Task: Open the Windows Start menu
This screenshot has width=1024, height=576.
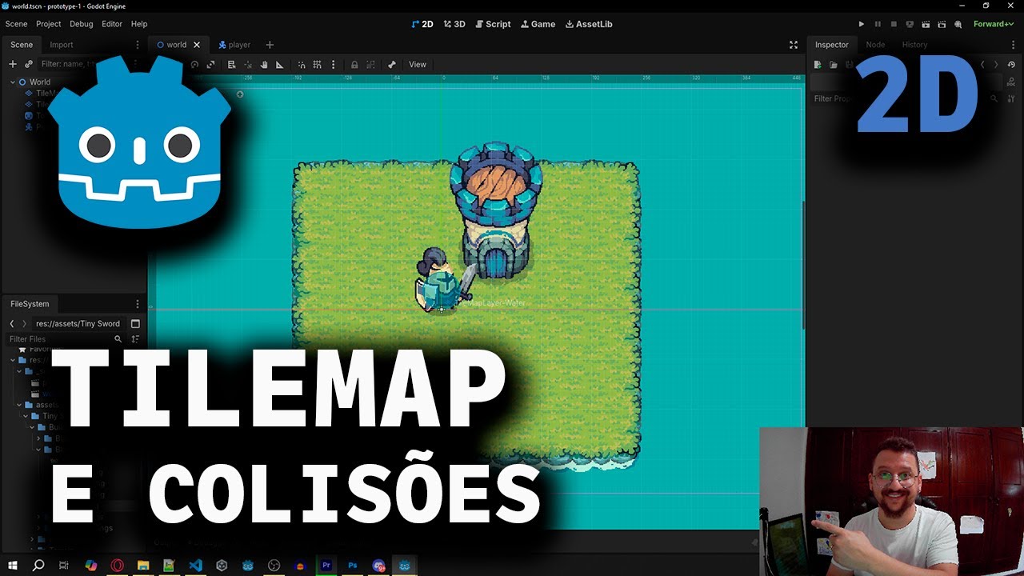Action: tap(13, 566)
